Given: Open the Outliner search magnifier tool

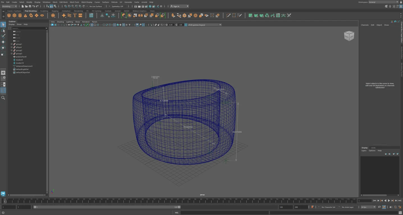Looking at the screenshot, I should (3, 98).
